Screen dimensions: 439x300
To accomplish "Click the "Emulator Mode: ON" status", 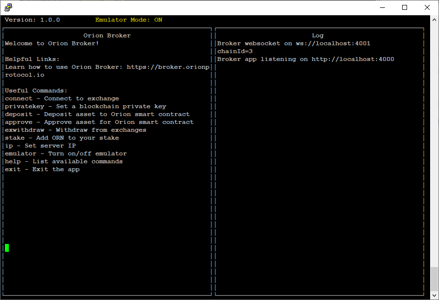I will click(129, 20).
